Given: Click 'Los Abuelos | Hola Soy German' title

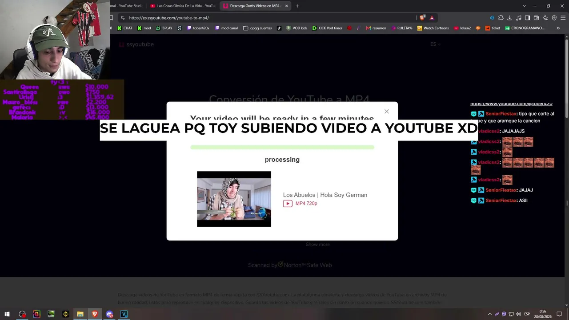Looking at the screenshot, I should 325,195.
